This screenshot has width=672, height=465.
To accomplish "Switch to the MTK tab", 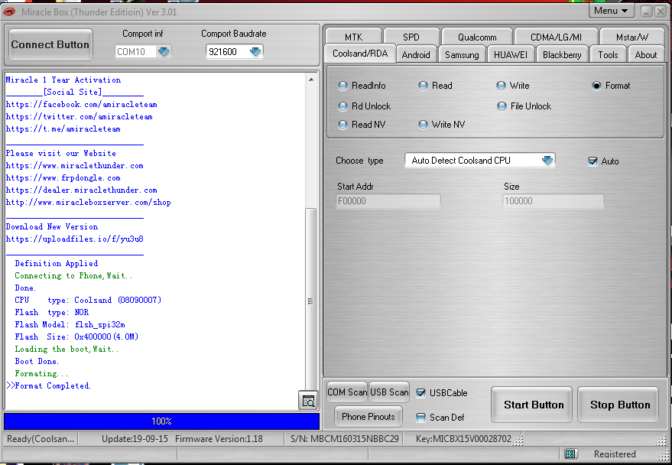I will (x=353, y=37).
